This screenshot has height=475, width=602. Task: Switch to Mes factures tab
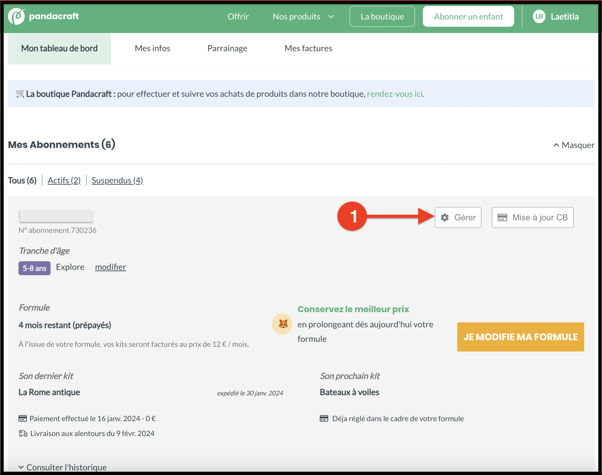coord(308,48)
